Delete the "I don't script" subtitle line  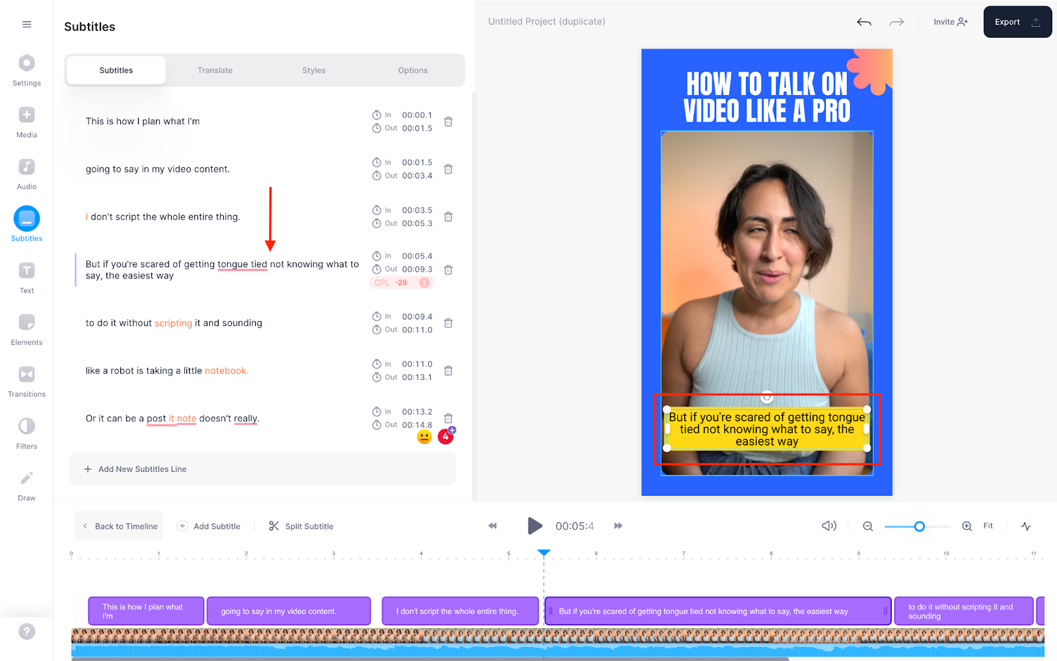tap(449, 217)
